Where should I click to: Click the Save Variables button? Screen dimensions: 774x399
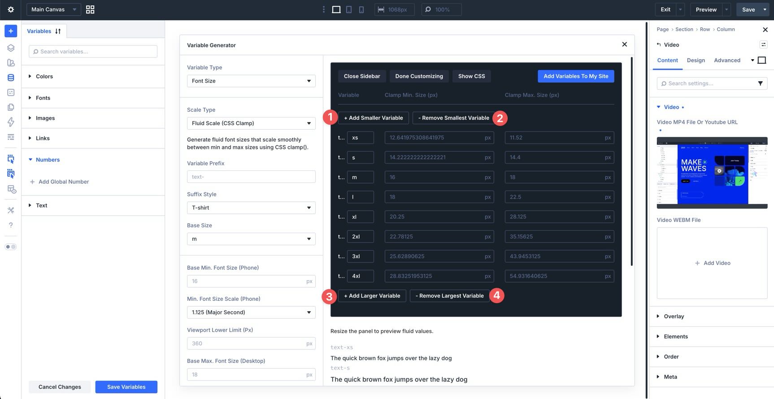click(126, 387)
